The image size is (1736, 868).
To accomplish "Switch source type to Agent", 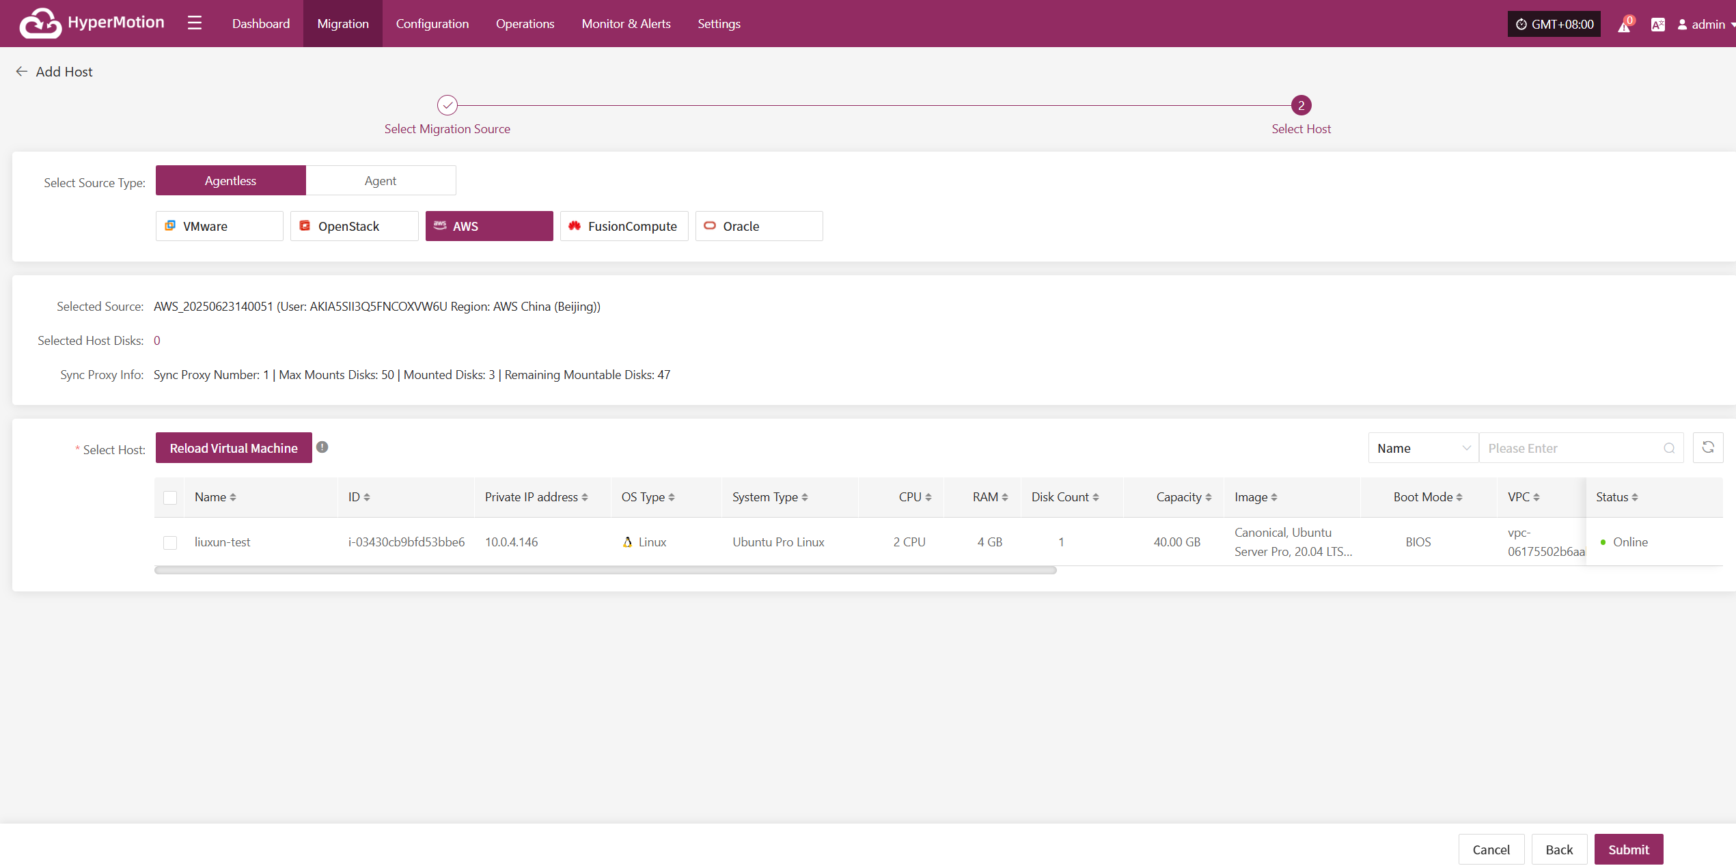I will [381, 180].
